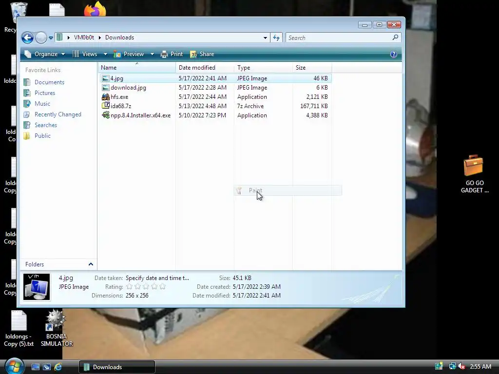The image size is (499, 374).
Task: Click the download.jpg image icon
Action: tap(105, 88)
